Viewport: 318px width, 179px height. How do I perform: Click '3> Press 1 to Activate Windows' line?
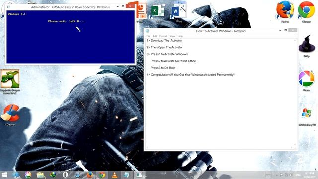click(167, 54)
